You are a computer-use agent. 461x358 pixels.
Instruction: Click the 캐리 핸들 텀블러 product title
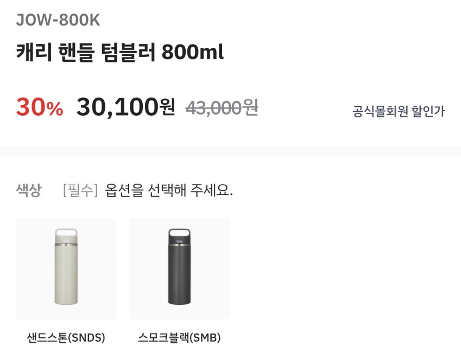(87, 53)
